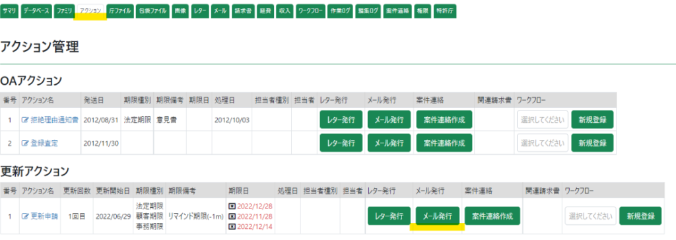The image size is (676, 240).
Task: Expand the workflow selector for 登録査定
Action: pyautogui.click(x=543, y=143)
